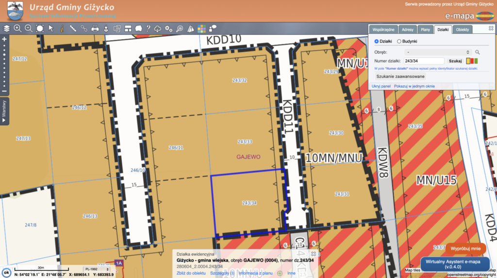Viewport: 497px width, 278px height.
Task: Open the search magnifier with house icon
Action: pos(180,29)
